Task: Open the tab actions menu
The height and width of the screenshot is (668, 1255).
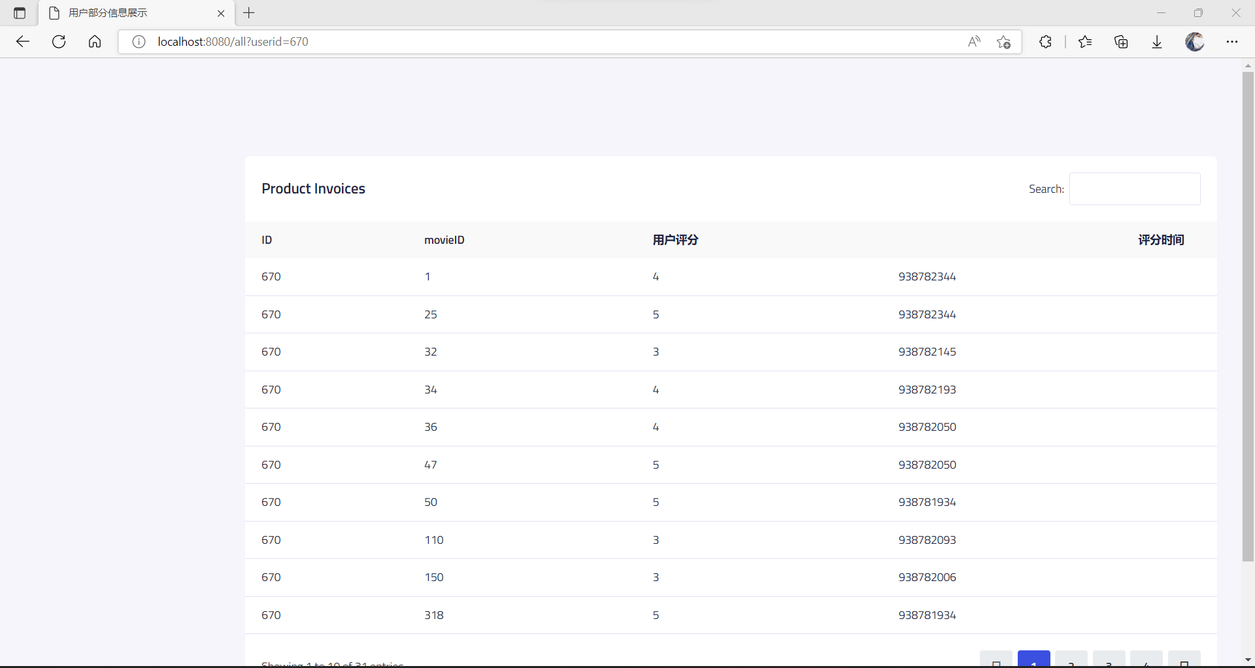Action: [20, 13]
